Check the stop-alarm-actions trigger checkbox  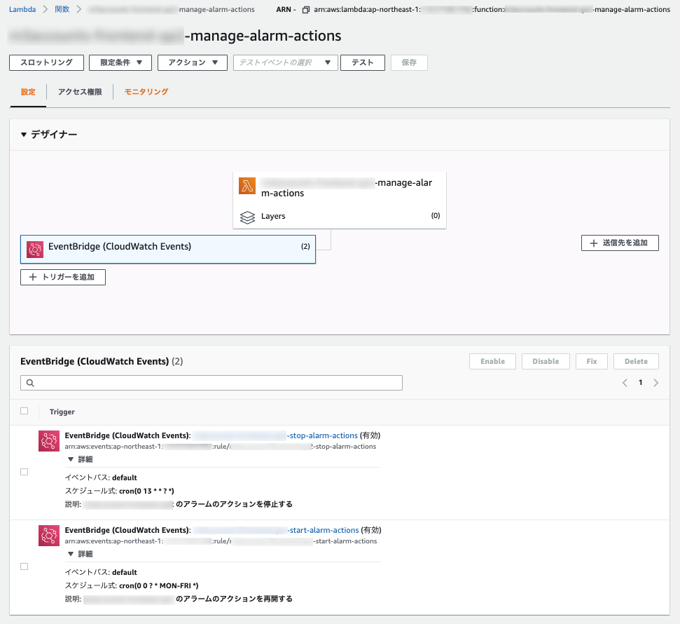(x=25, y=472)
